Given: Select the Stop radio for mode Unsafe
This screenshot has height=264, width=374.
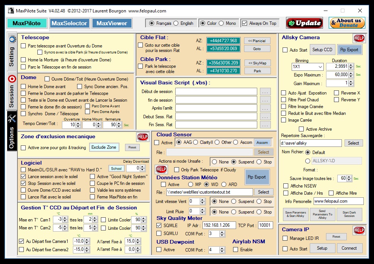Looking at the screenshot, I should pos(259,162).
